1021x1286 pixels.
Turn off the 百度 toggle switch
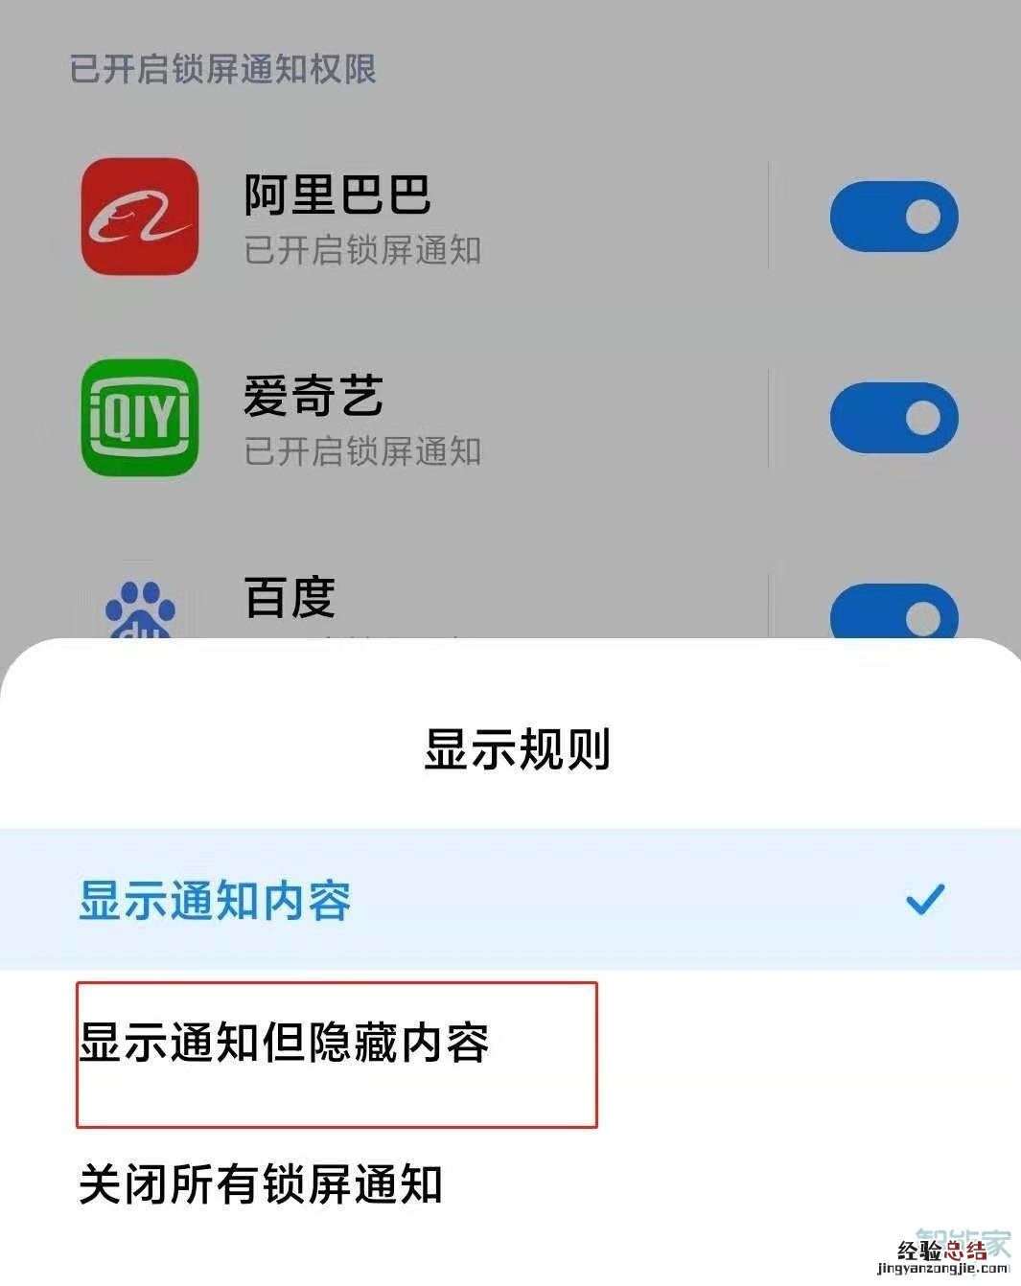pyautogui.click(x=893, y=611)
